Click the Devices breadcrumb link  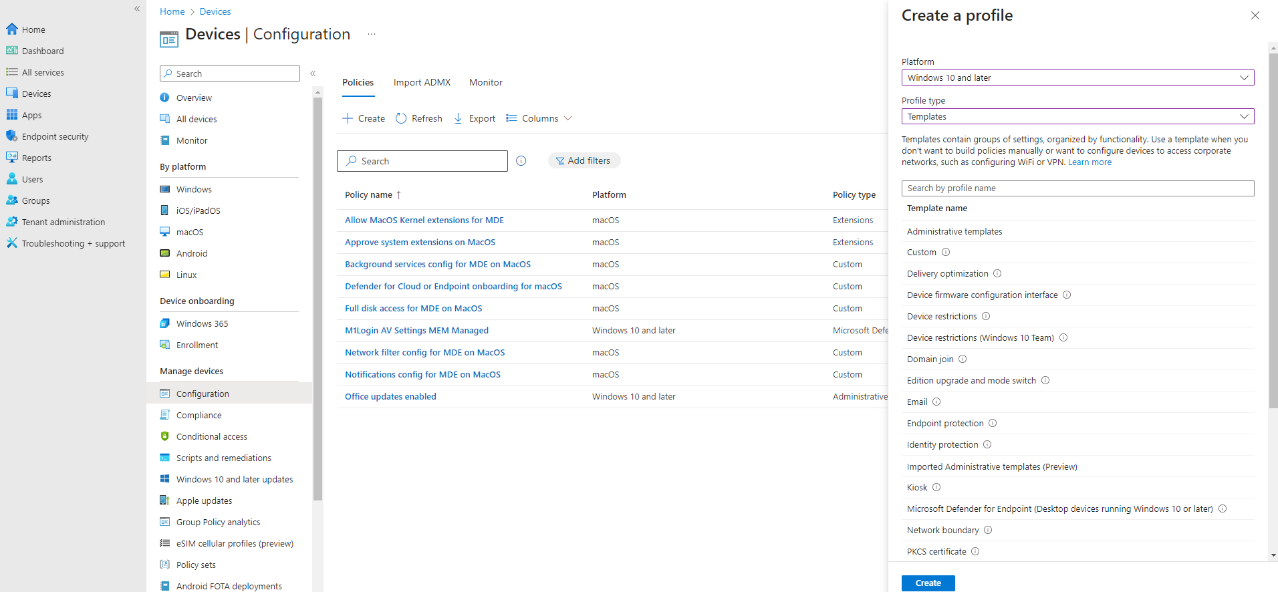coord(215,11)
